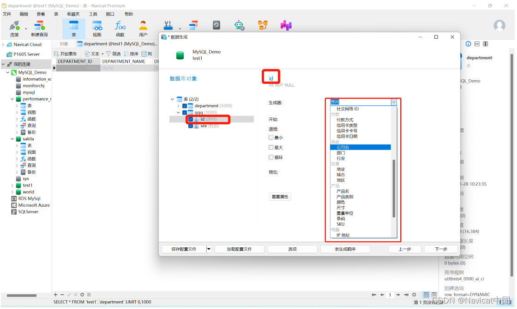Expand the department node in data generation
This screenshot has height=309, width=517.
(x=178, y=106)
